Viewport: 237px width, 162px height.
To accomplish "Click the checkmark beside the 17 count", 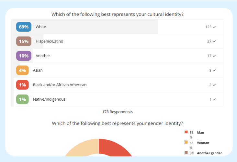I will click(214, 56).
